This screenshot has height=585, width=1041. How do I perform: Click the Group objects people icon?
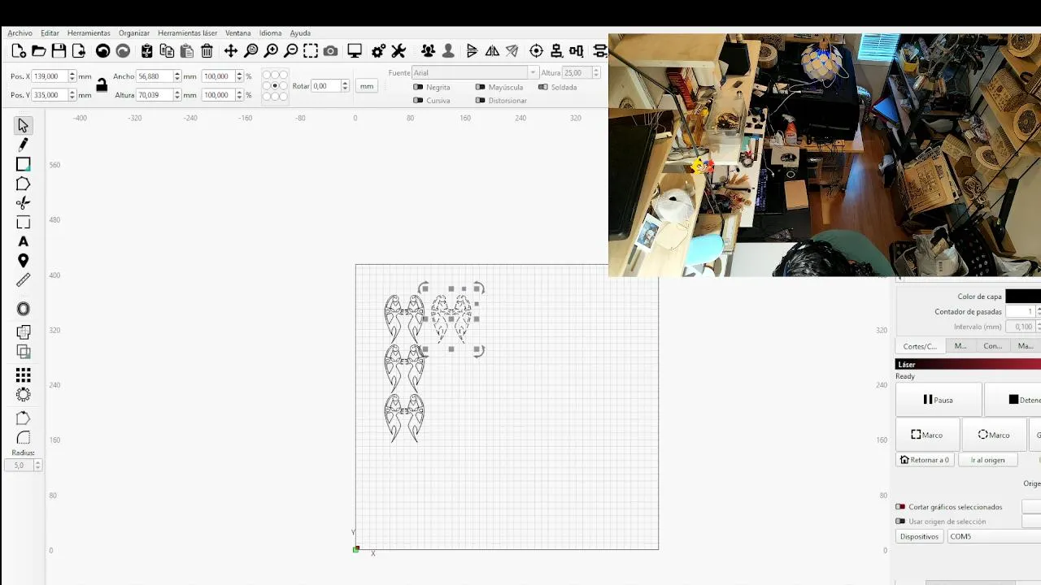(x=428, y=51)
